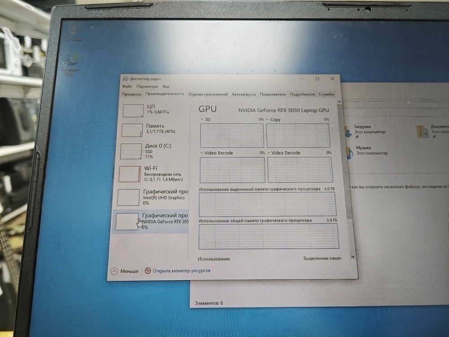
Task: Maximize the Диспетчер задач window
Action: [317, 79]
